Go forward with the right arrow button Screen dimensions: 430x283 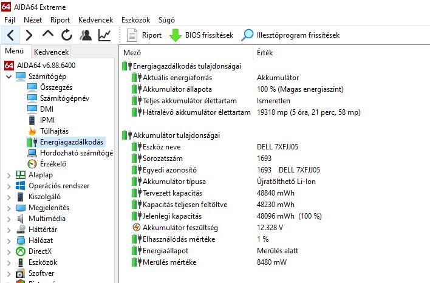[x=29, y=35]
